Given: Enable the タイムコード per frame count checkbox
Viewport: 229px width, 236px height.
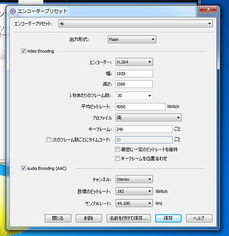Looking at the screenshot, I should click(x=48, y=140).
